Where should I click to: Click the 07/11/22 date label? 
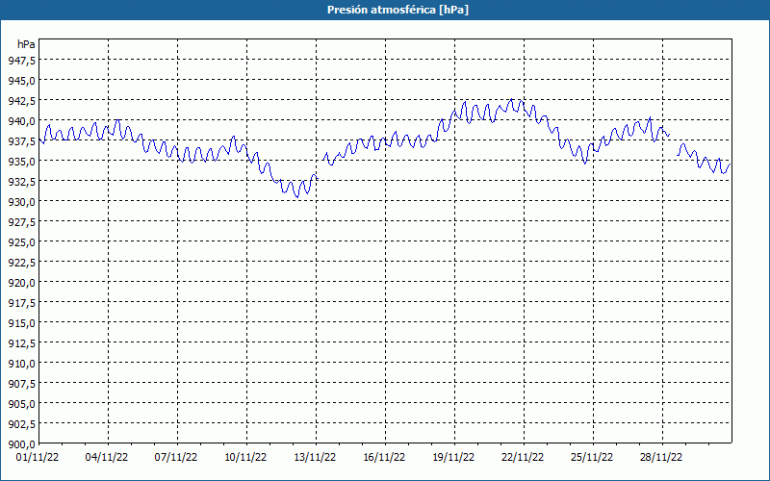tap(176, 458)
